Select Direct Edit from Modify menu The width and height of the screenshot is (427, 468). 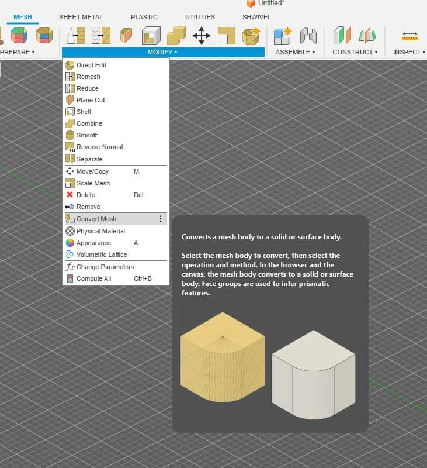[116, 65]
